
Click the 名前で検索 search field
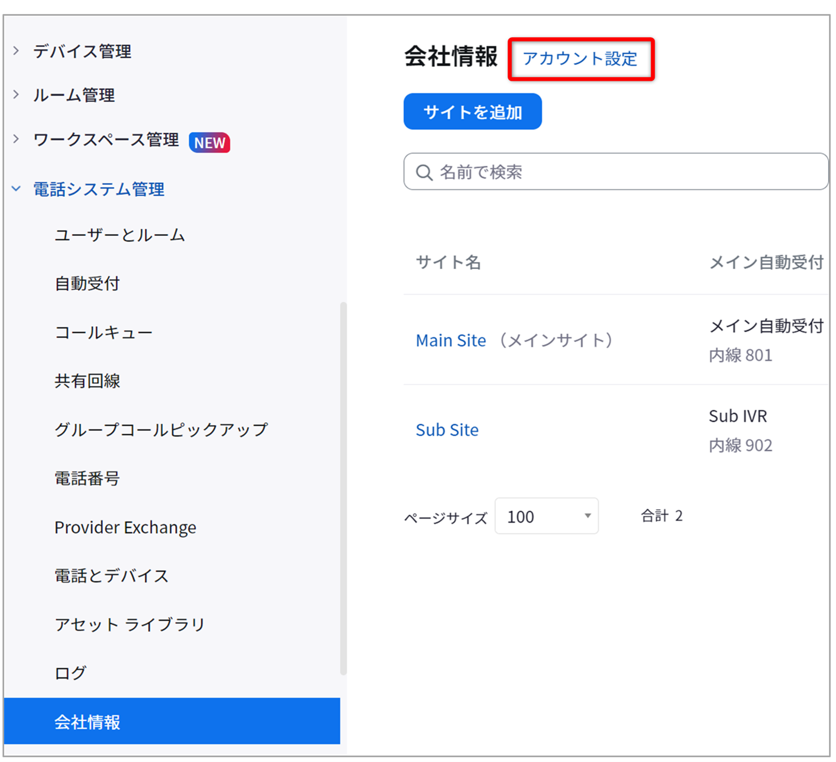pyautogui.click(x=616, y=172)
